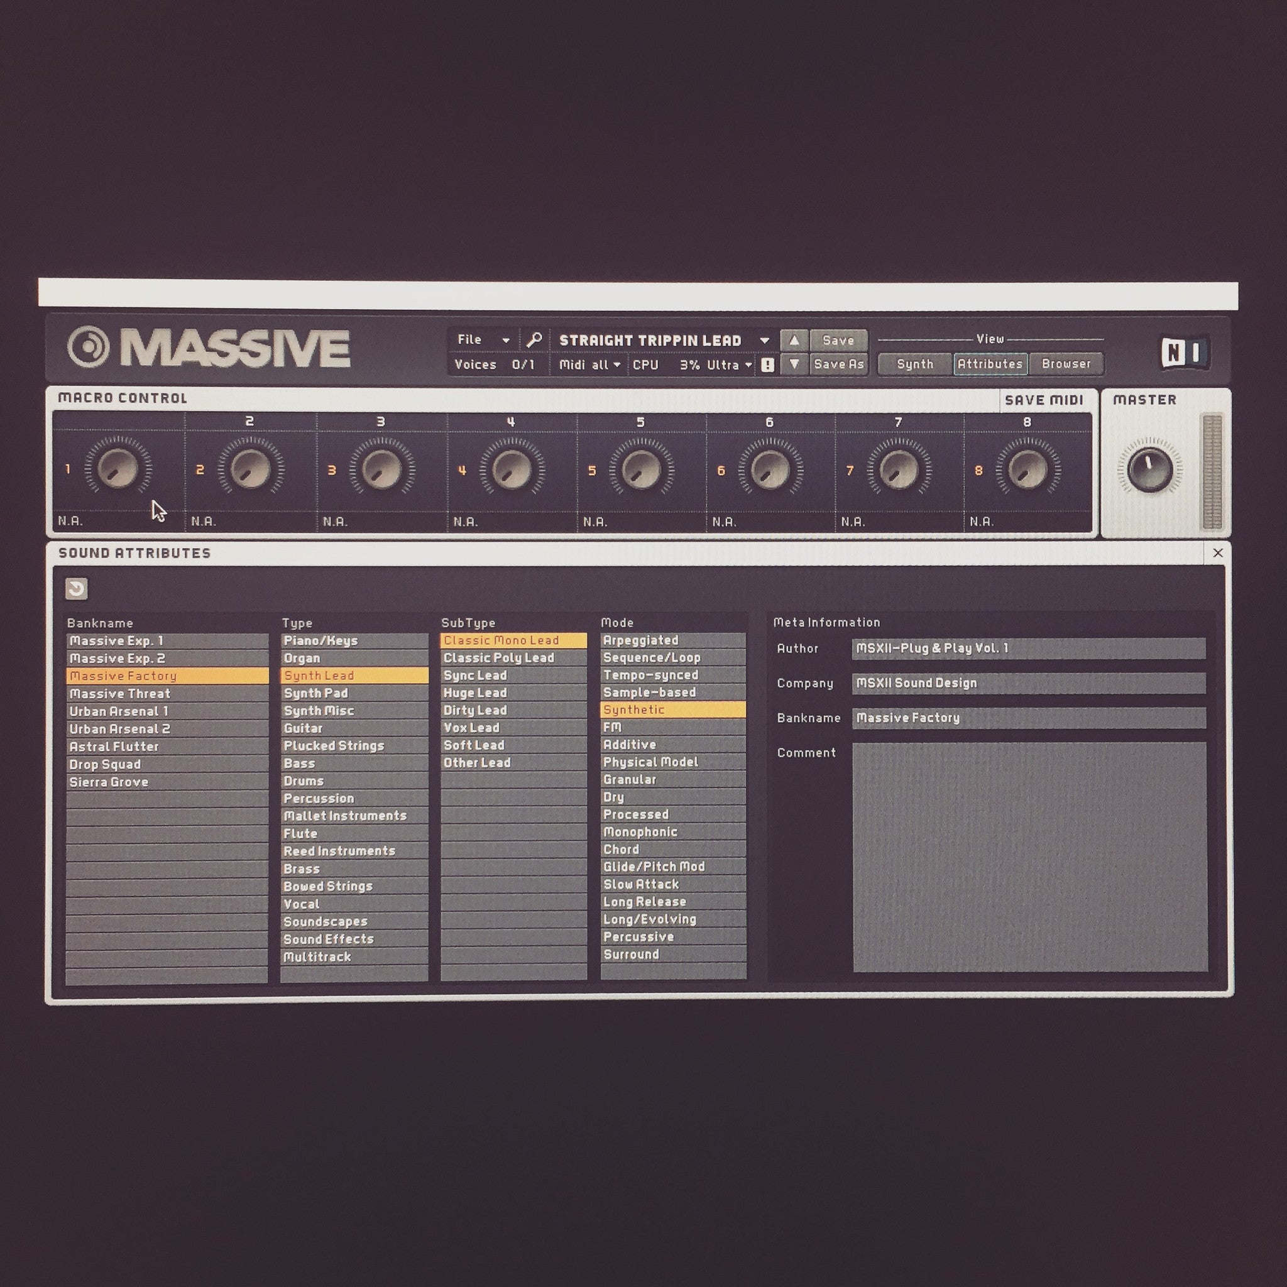1287x1287 pixels.
Task: Click the NI logo icon
Action: pyautogui.click(x=1185, y=353)
